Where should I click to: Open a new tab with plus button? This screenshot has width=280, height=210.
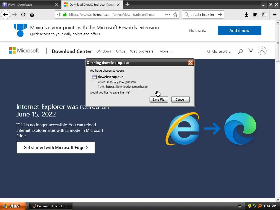[127, 4]
